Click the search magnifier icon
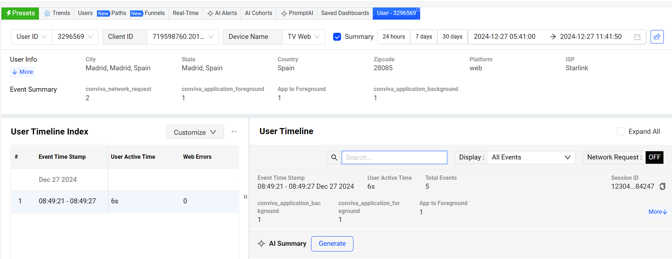This screenshot has height=259, width=672. click(x=334, y=157)
